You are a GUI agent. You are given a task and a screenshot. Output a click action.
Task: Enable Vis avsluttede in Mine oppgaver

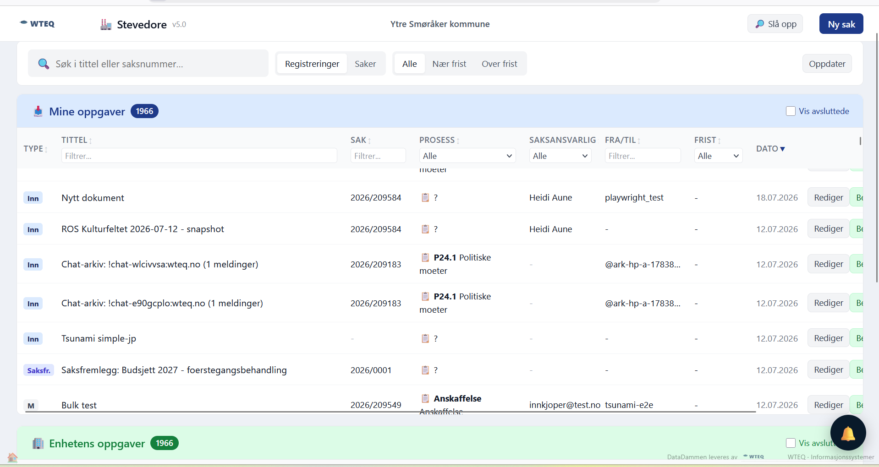point(791,111)
